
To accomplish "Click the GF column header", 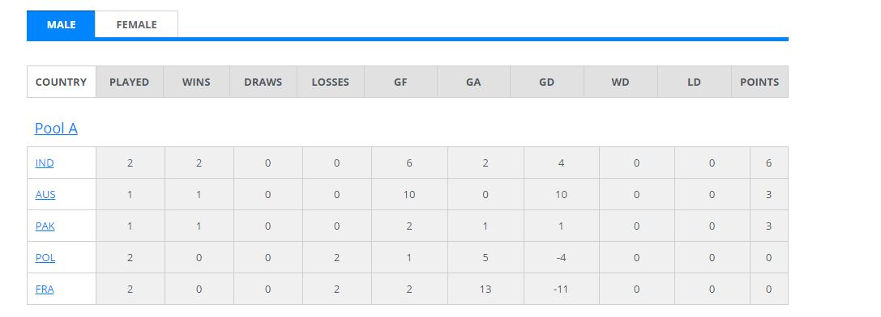I will click(x=400, y=82).
